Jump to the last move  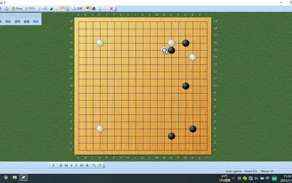(x=87, y=165)
